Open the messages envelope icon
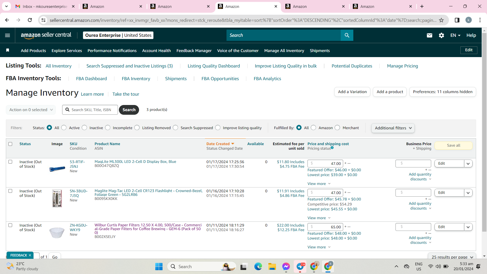This screenshot has height=274, width=487. [x=429, y=35]
